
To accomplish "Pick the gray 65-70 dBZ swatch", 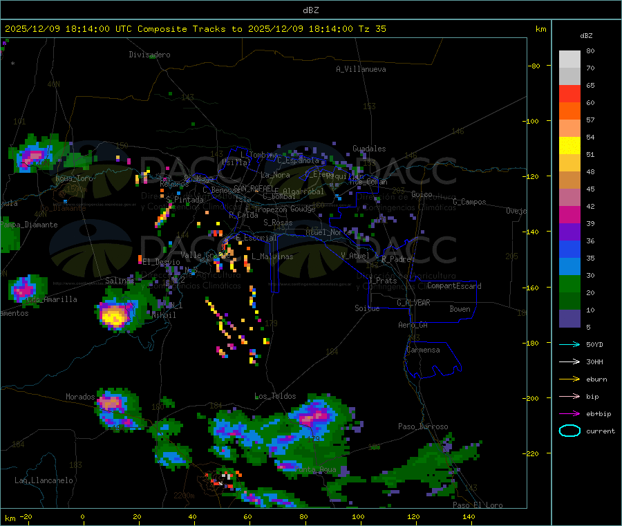I will pyautogui.click(x=569, y=77).
